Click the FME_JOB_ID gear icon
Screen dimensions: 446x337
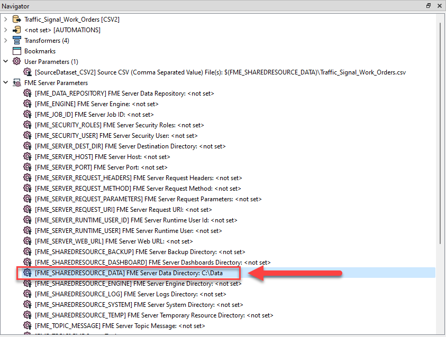tap(28, 115)
